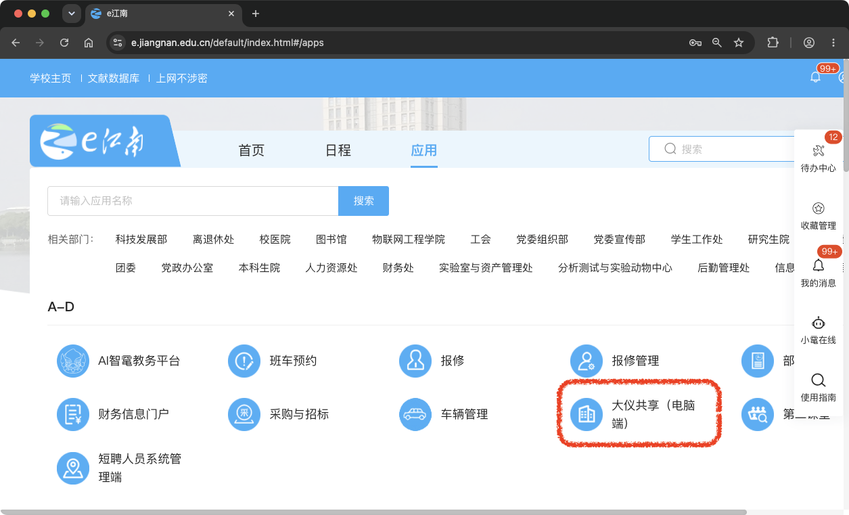This screenshot has width=849, height=515.
Task: Filter by 党政办公室
Action: point(187,268)
